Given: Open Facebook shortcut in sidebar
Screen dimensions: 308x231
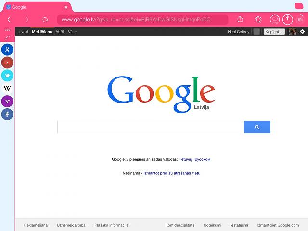Looking at the screenshot, I should pos(7,115).
